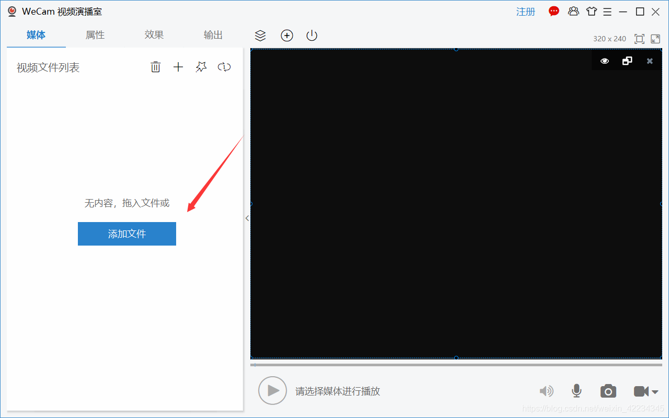This screenshot has width=669, height=418.
Task: Click the 320 x 240 resolution text
Action: coord(609,39)
